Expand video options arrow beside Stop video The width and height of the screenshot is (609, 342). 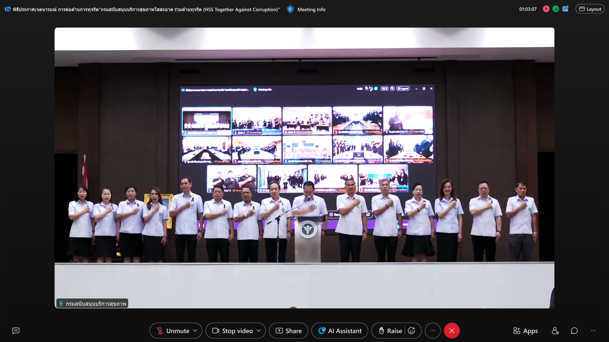259,331
